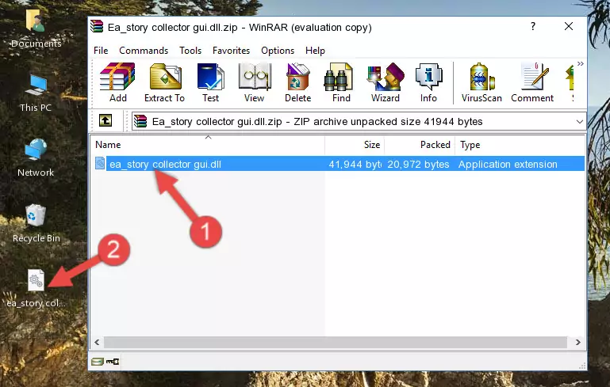Open the archive path dropdown
This screenshot has width=610, height=387.
579,122
